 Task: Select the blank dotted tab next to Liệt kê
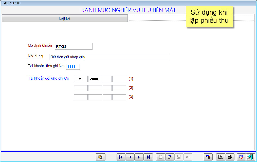click(x=157, y=18)
